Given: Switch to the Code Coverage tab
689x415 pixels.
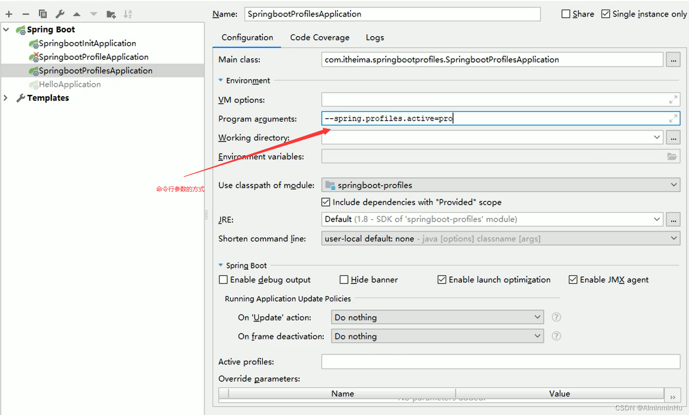Looking at the screenshot, I should 320,38.
